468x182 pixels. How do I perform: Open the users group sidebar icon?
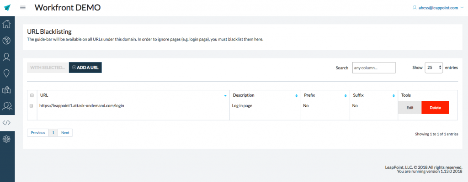click(x=6, y=106)
